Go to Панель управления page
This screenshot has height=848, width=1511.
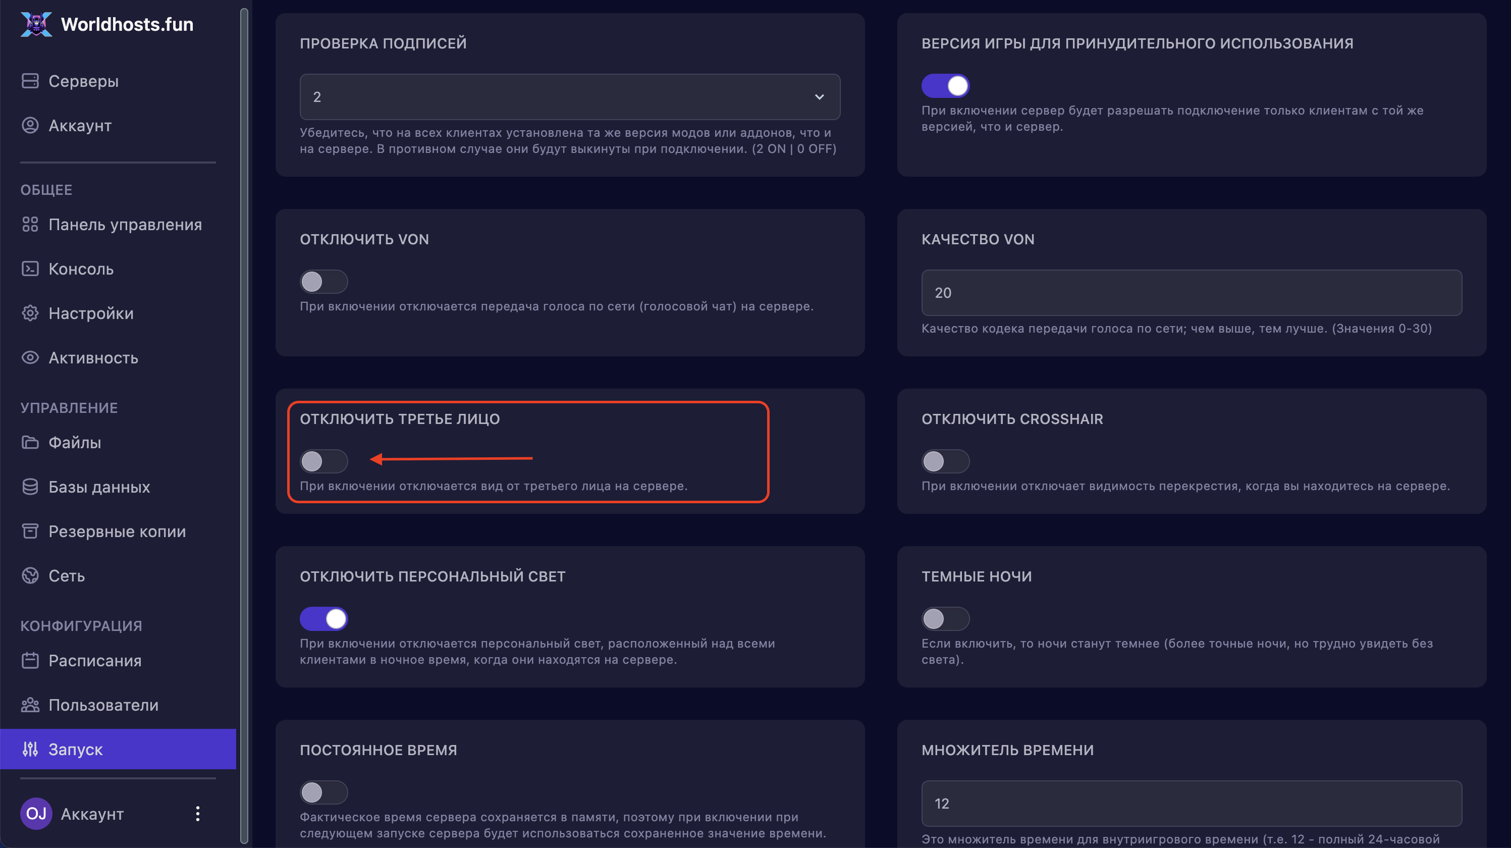(125, 225)
